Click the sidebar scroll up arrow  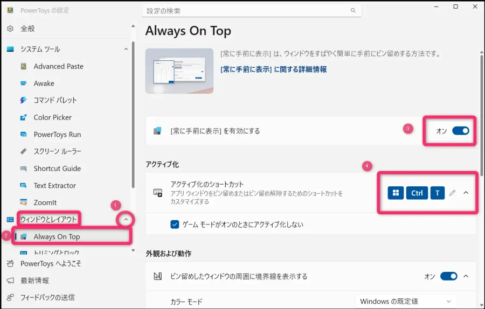point(133,26)
